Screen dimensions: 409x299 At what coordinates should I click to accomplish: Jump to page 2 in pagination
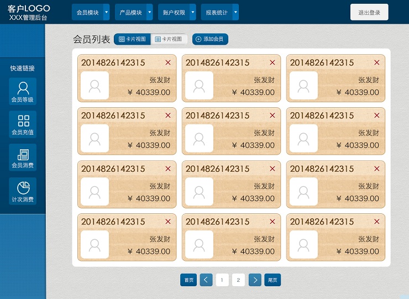click(x=238, y=280)
